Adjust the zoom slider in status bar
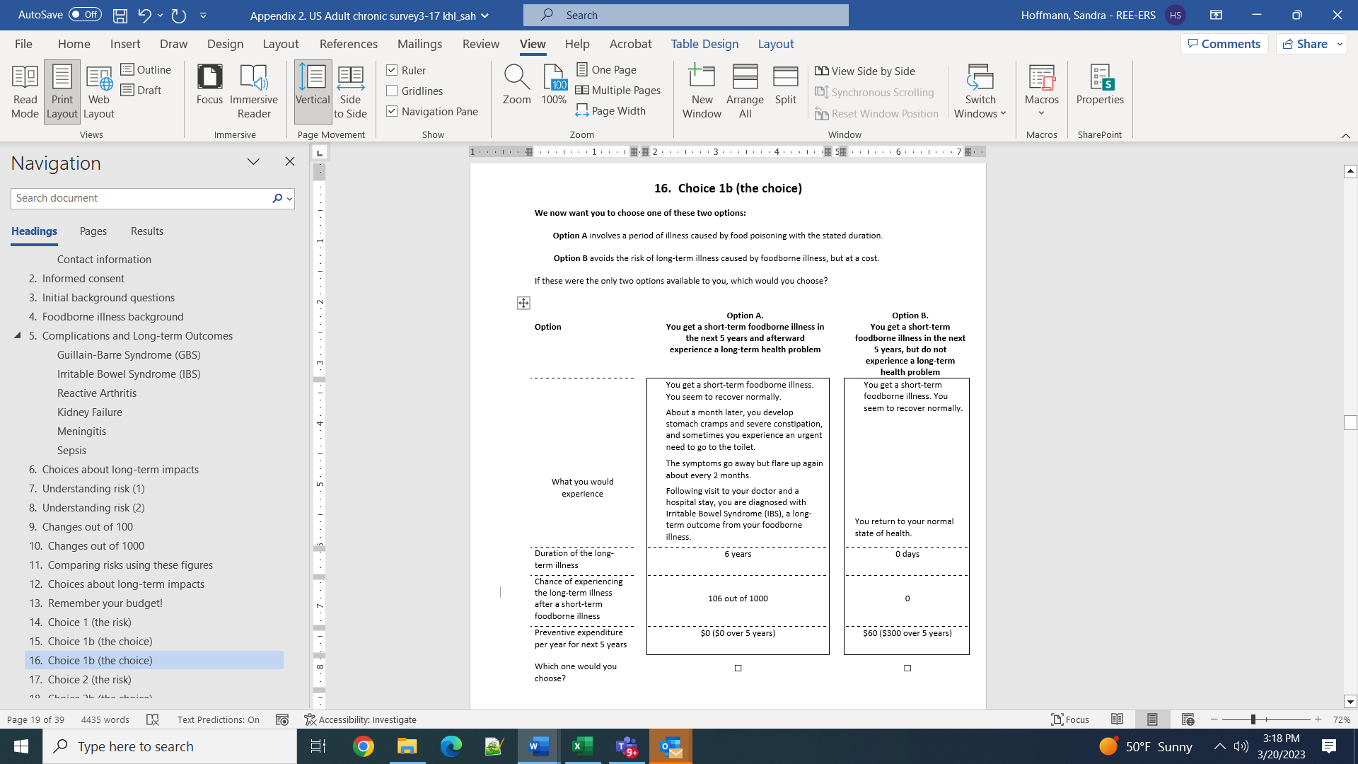Viewport: 1358px width, 764px height. [x=1253, y=719]
